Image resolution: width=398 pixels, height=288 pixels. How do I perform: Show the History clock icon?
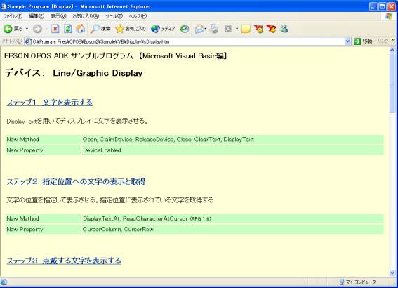pyautogui.click(x=185, y=29)
